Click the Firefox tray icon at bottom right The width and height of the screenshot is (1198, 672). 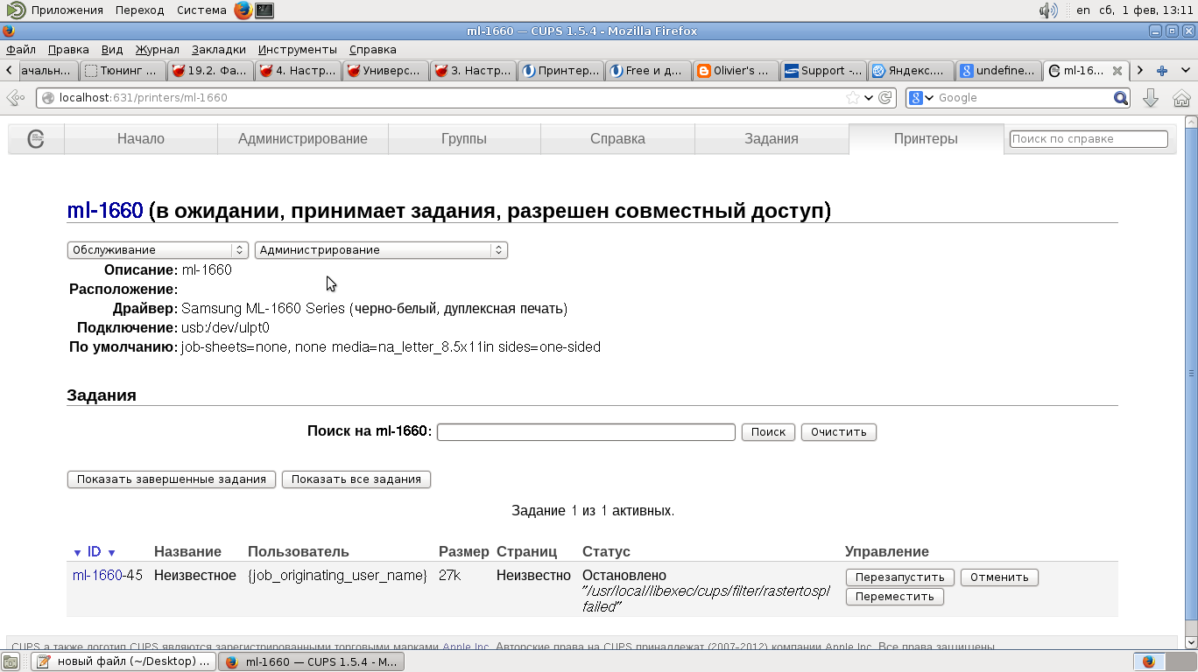tap(1148, 661)
